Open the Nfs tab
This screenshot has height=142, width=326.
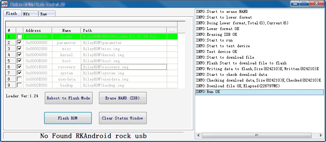(30, 14)
